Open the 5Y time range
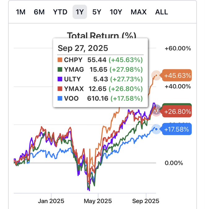Image resolution: width=205 pixels, height=209 pixels. [x=97, y=12]
